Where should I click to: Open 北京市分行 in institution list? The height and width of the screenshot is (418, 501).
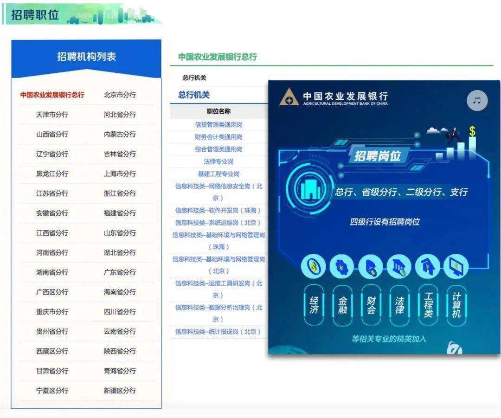click(120, 95)
